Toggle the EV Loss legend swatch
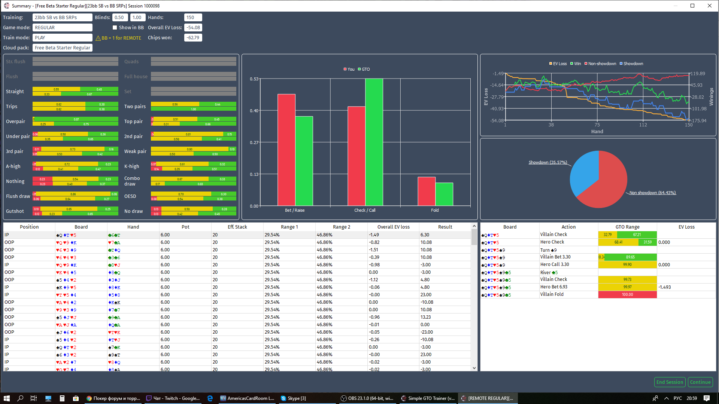 pyautogui.click(x=551, y=64)
